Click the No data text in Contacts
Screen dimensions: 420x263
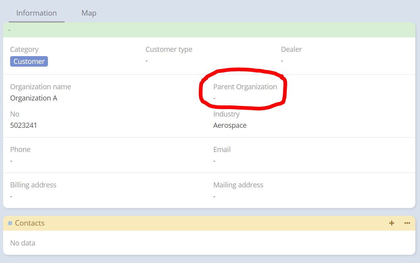(23, 243)
